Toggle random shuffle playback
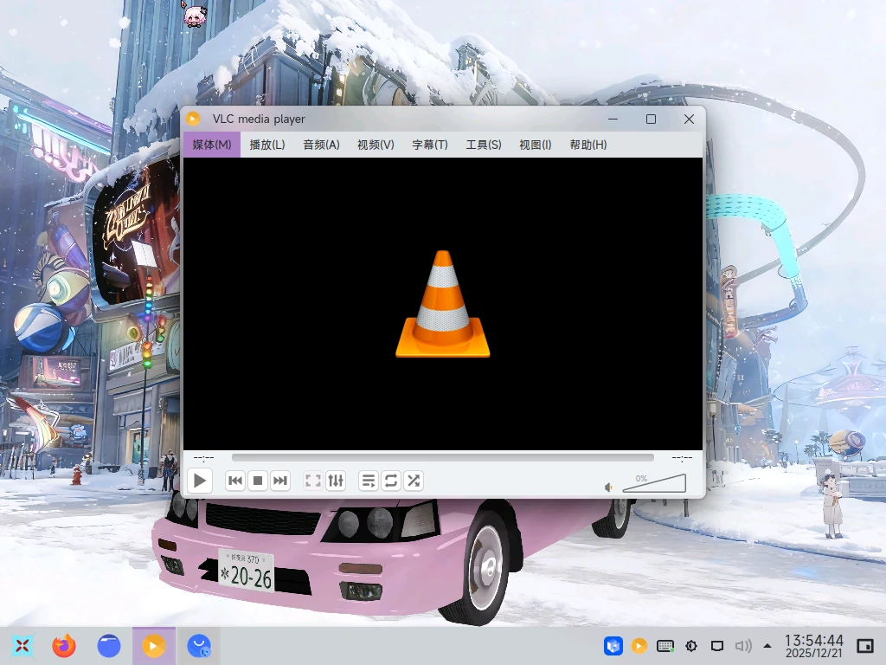886x665 pixels. 414,481
